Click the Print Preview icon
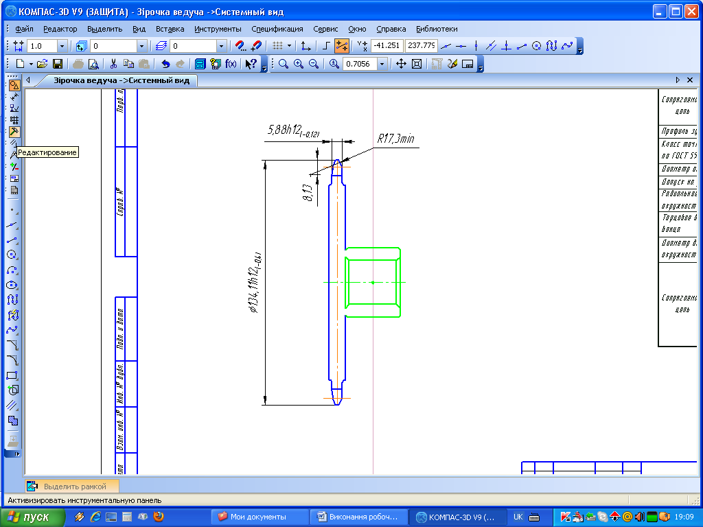The width and height of the screenshot is (703, 527). [93, 64]
